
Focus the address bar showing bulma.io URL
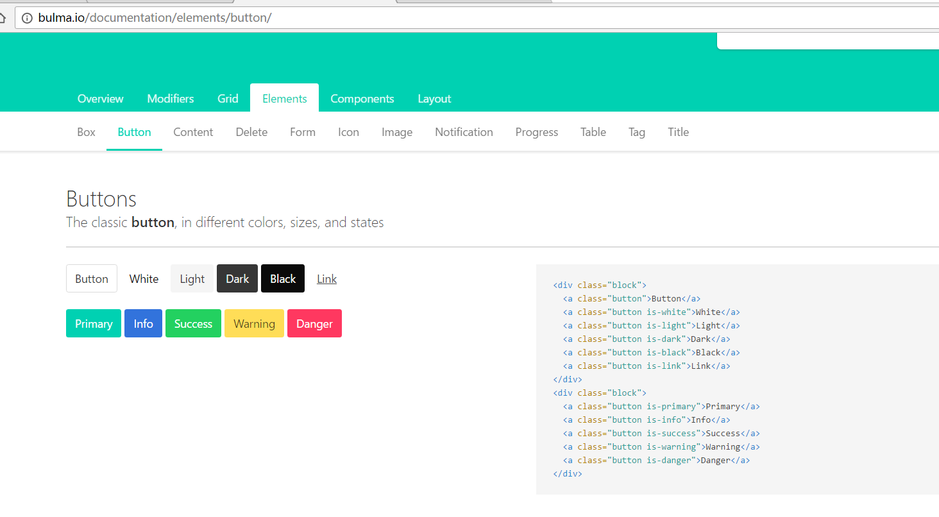coord(477,18)
